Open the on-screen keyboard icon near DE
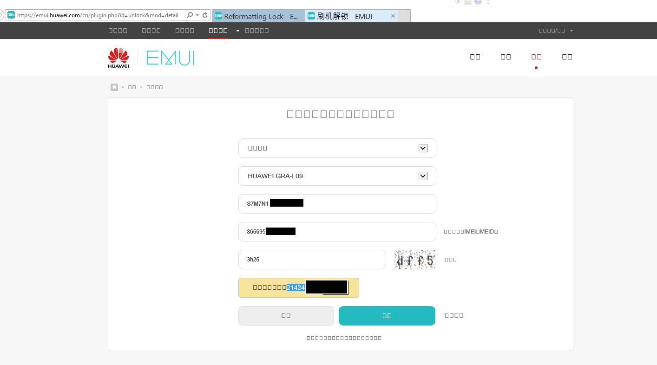Screen dimensions: 657x365 (x=468, y=2)
